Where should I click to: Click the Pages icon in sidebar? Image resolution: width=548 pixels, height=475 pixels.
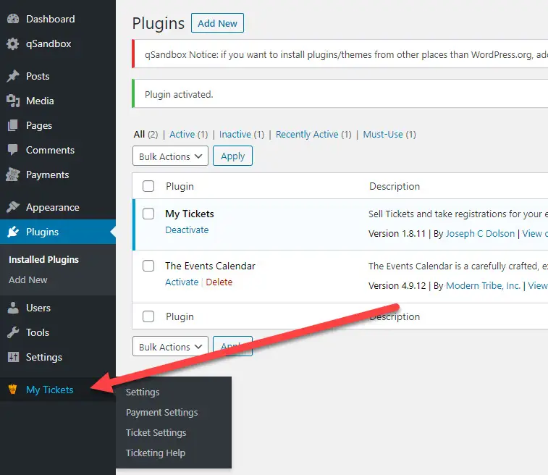pos(13,125)
